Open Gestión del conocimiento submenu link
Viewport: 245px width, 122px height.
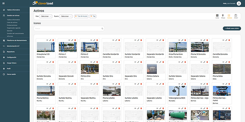[x=15, y=34]
